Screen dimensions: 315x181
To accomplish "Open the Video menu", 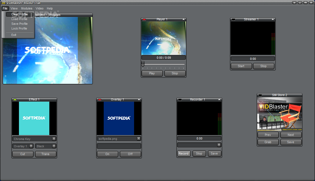I will 40,8.
